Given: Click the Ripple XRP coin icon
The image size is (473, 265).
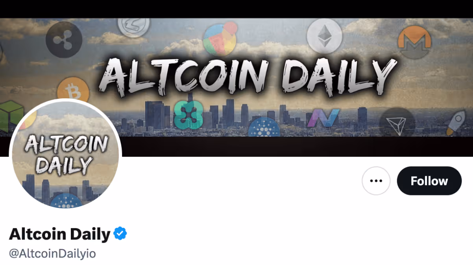Looking at the screenshot, I should 64,40.
